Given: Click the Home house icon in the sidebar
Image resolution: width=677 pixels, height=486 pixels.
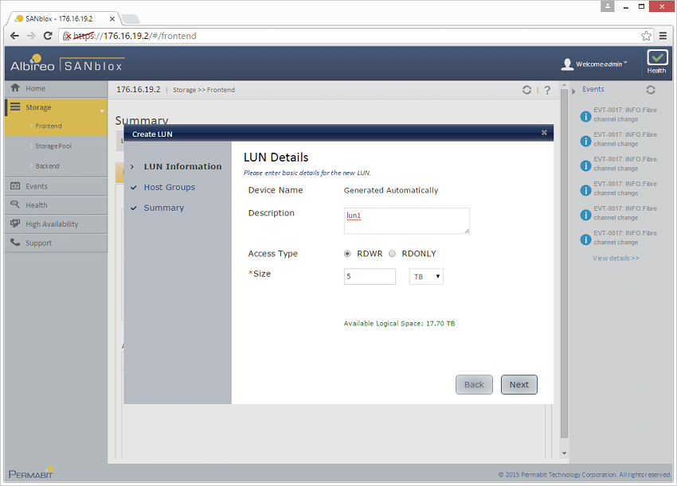Looking at the screenshot, I should [x=15, y=88].
